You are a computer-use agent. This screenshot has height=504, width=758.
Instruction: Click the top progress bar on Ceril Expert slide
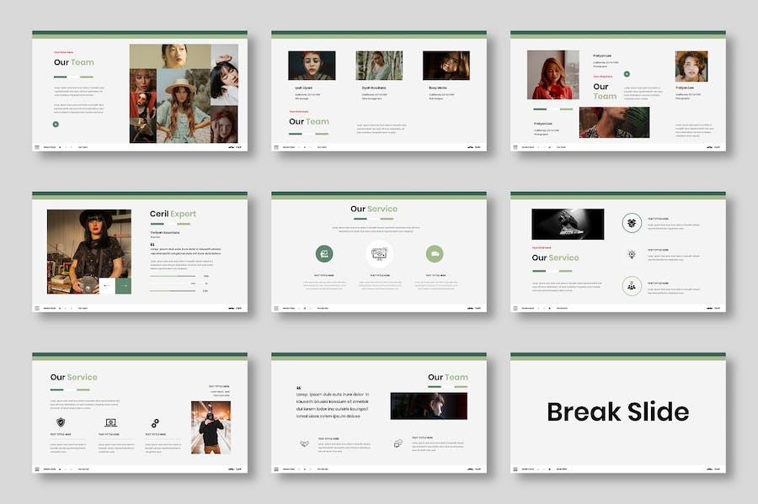[173, 275]
